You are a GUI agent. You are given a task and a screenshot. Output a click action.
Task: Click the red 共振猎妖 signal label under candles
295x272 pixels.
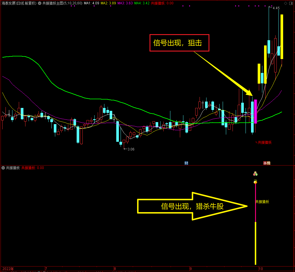[x=265, y=142]
